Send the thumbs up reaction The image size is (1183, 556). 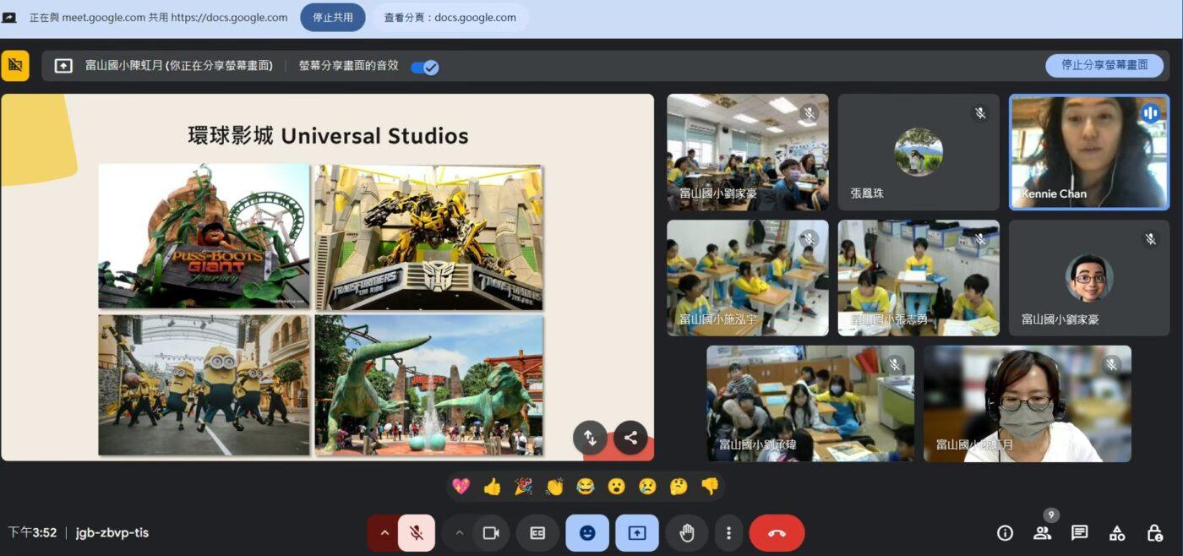[492, 486]
